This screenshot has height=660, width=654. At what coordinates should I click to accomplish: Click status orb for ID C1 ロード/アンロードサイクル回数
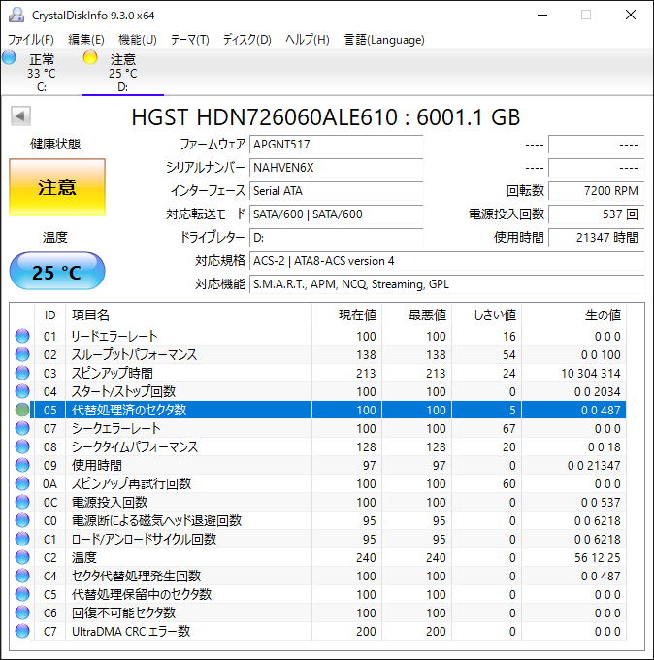click(22, 540)
